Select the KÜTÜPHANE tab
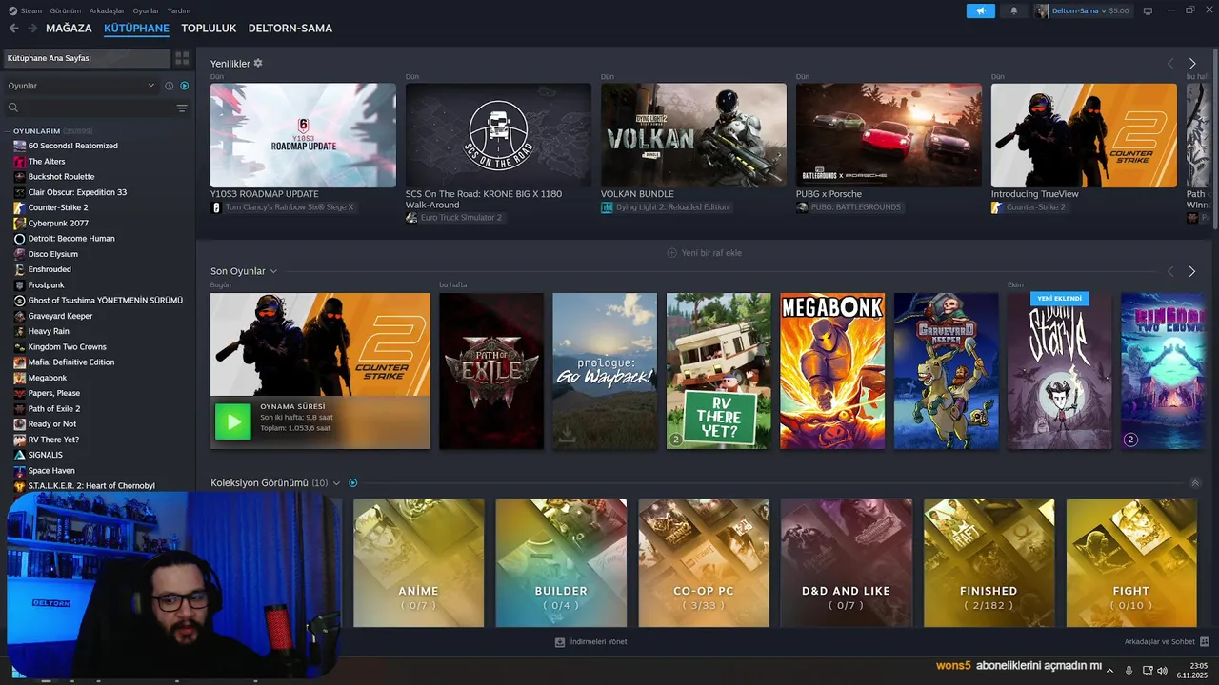 pyautogui.click(x=136, y=29)
